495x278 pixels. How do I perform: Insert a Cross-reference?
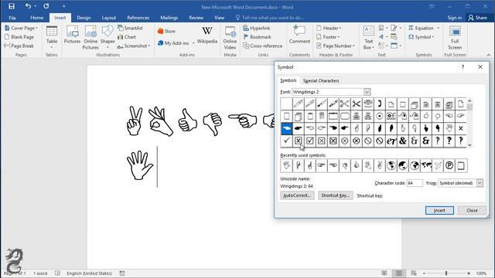pos(263,46)
